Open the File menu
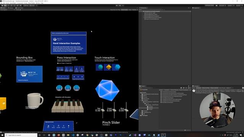 (x=2, y=3)
